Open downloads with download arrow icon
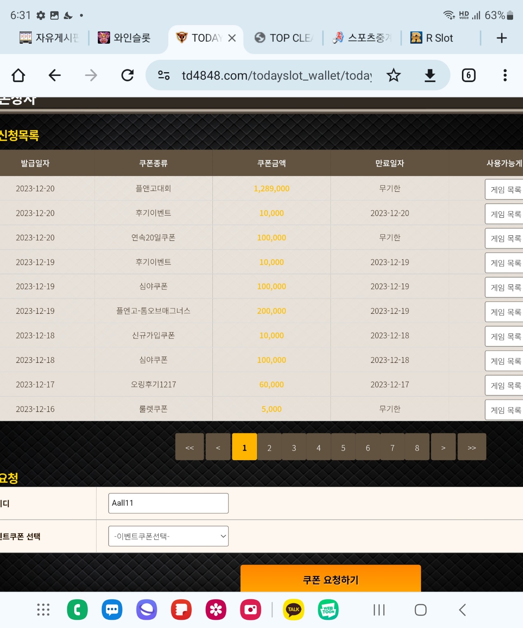Viewport: 523px width, 628px height. click(x=430, y=75)
